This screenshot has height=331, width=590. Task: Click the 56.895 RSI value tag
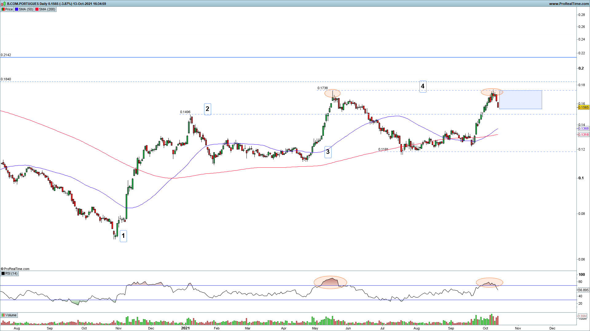583,290
